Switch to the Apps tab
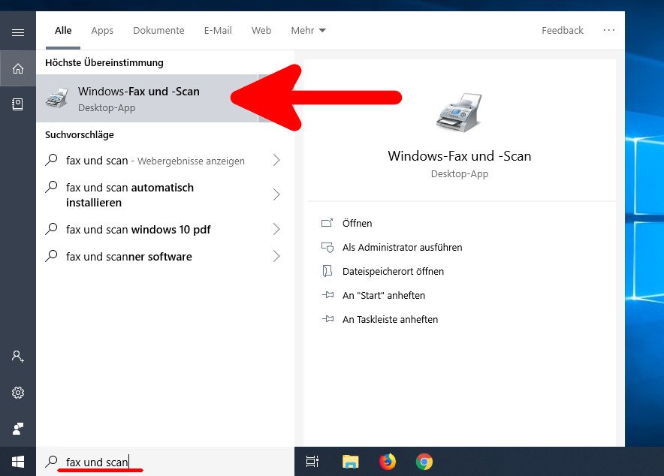 point(102,30)
